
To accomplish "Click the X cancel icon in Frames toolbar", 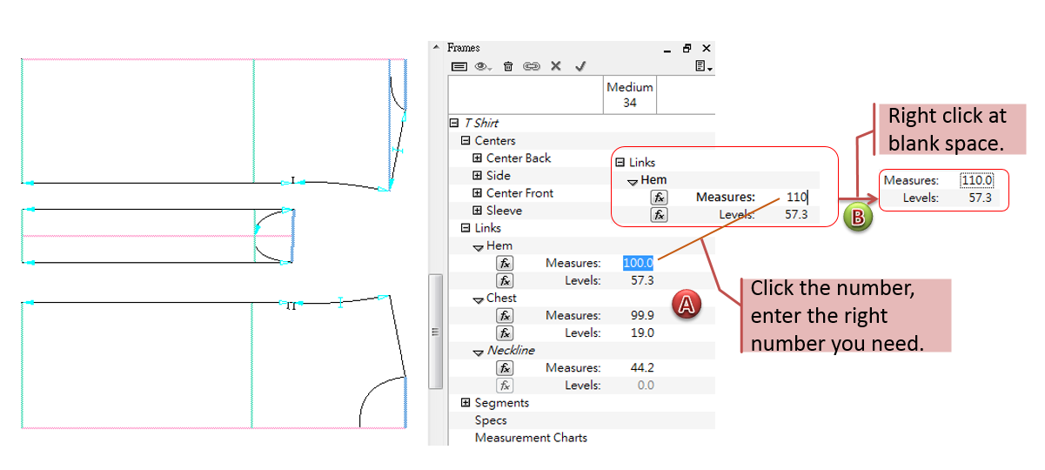I will pos(556,66).
